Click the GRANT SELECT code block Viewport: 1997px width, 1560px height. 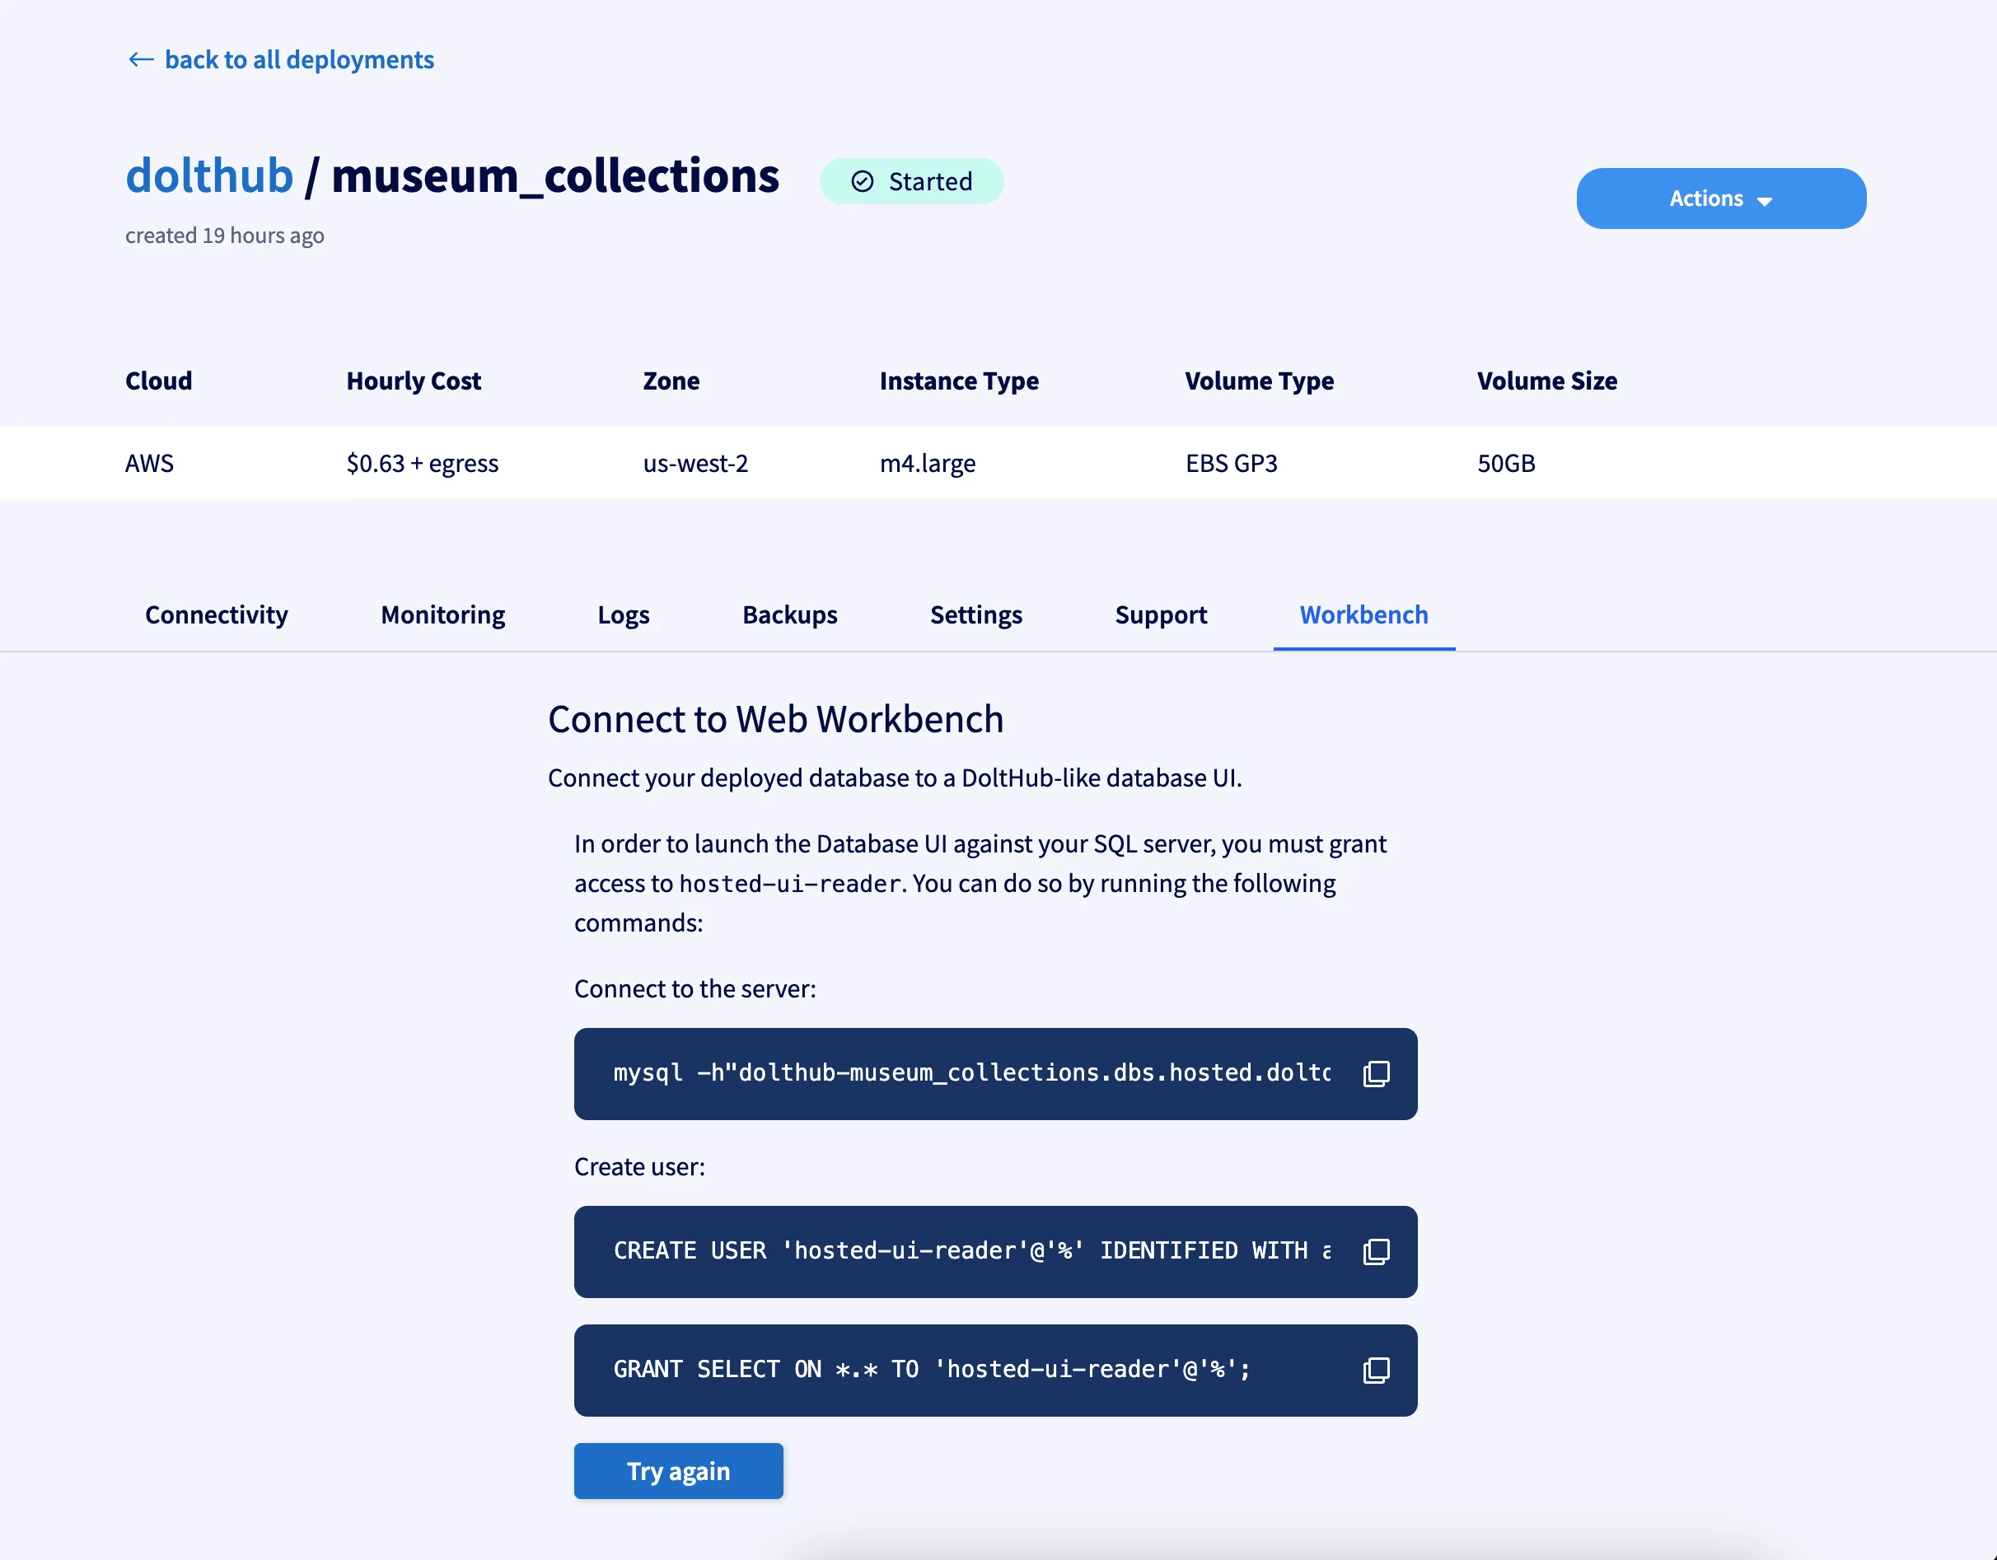tap(931, 1370)
